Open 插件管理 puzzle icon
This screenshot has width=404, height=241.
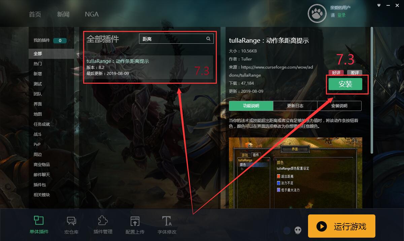coord(103,220)
